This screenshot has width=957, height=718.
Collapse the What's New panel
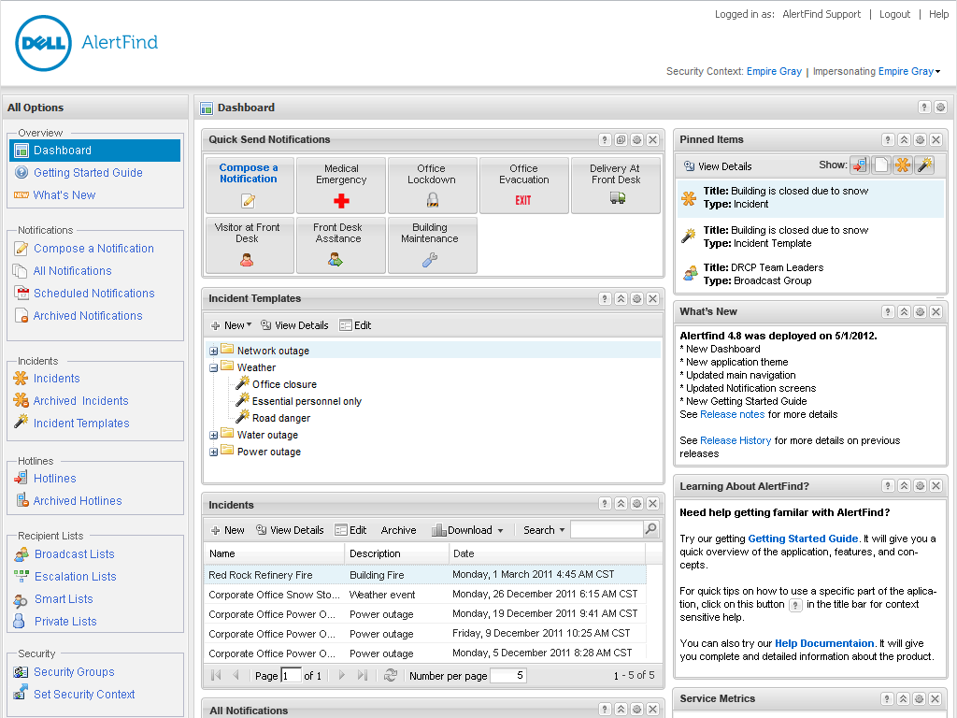click(x=905, y=312)
